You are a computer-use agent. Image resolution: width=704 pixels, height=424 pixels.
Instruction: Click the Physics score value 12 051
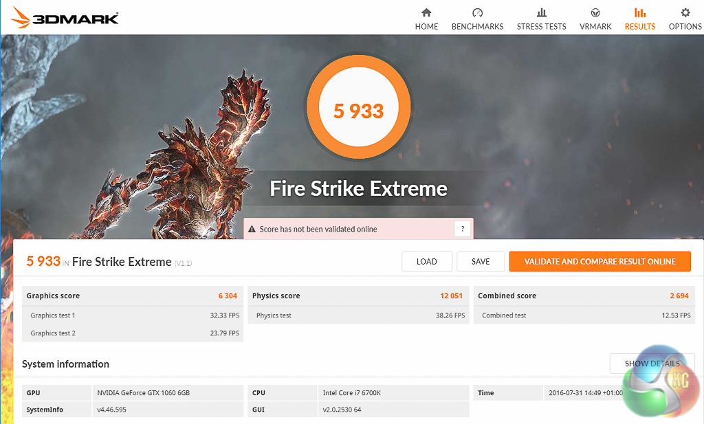[451, 295]
